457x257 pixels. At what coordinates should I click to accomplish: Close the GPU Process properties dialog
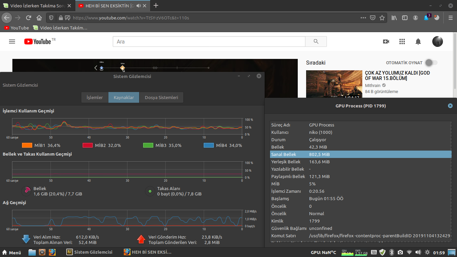coord(450,106)
